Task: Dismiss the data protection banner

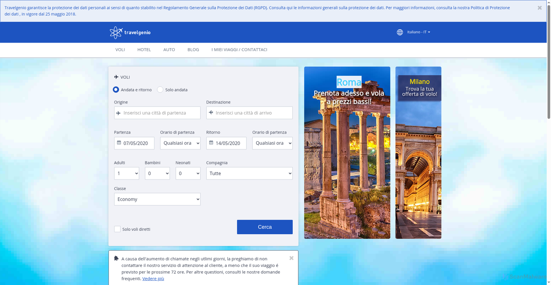Action: point(539,8)
